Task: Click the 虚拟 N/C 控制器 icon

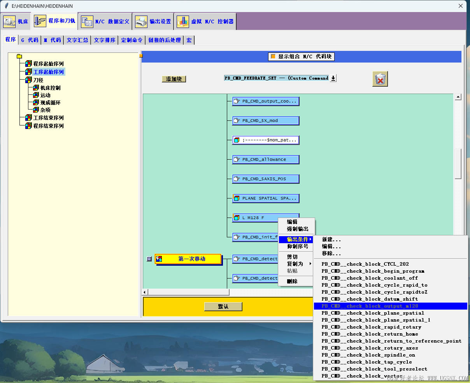Action: (x=182, y=21)
